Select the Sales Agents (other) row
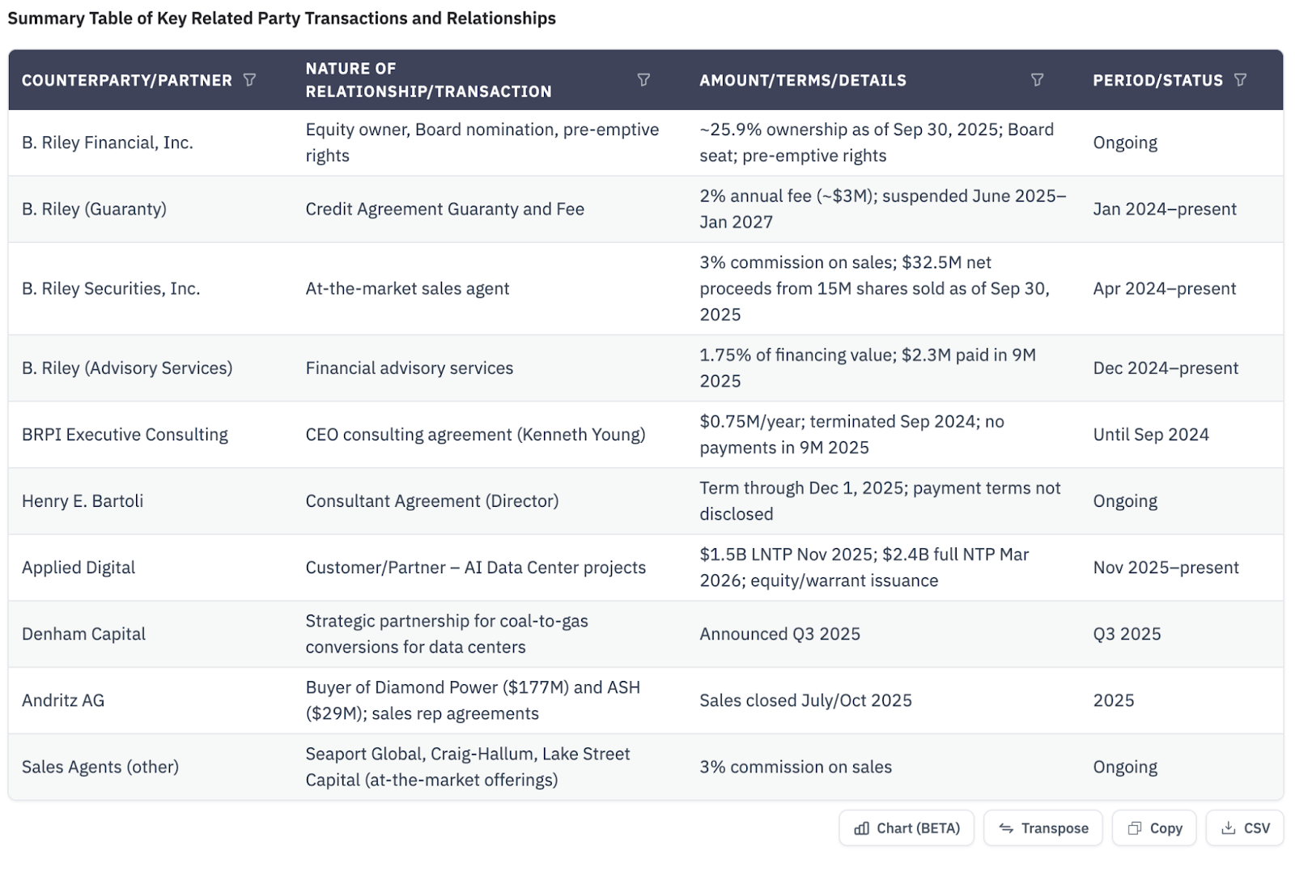This screenshot has height=872, width=1295. [x=100, y=767]
